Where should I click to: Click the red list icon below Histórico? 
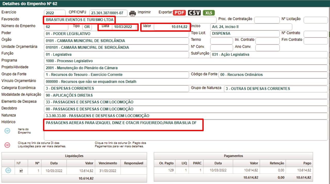click(7, 145)
